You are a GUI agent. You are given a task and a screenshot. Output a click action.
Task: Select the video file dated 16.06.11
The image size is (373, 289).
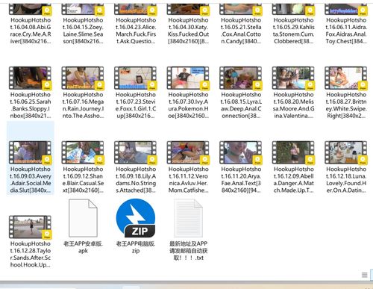(x=346, y=24)
